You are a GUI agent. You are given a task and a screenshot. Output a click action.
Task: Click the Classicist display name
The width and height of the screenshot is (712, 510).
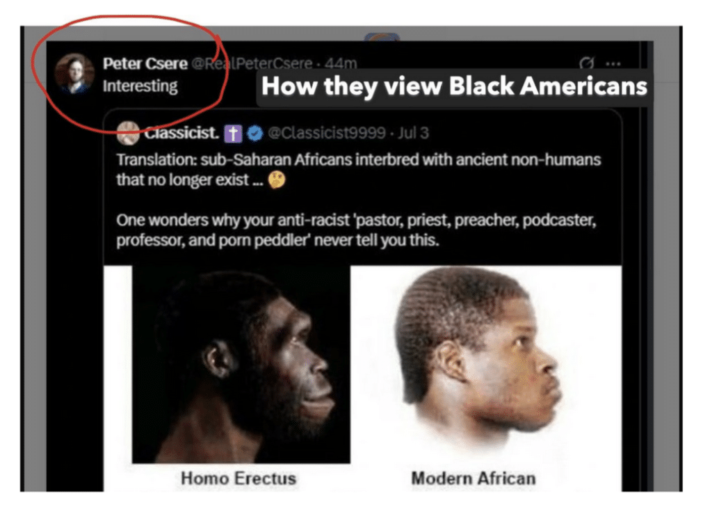pyautogui.click(x=181, y=133)
